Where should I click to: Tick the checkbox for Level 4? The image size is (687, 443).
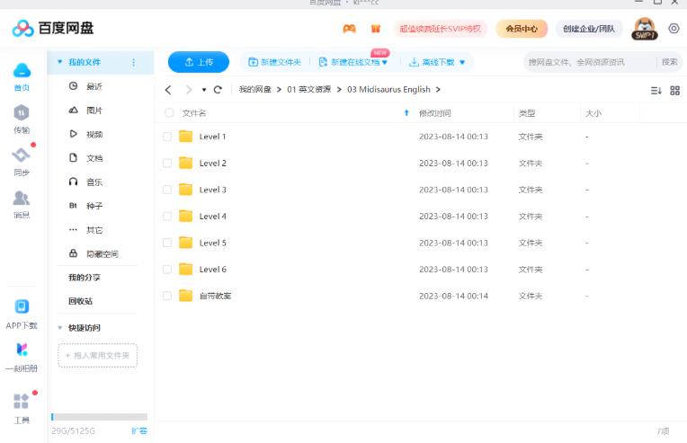click(167, 217)
